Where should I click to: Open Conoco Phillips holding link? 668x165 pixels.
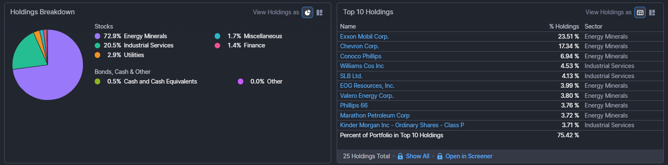click(361, 56)
